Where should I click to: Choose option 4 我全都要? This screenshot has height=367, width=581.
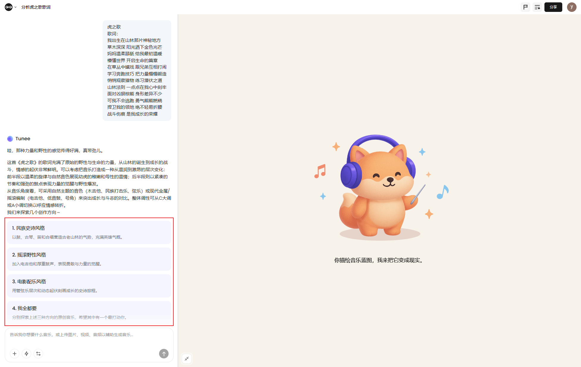point(89,312)
